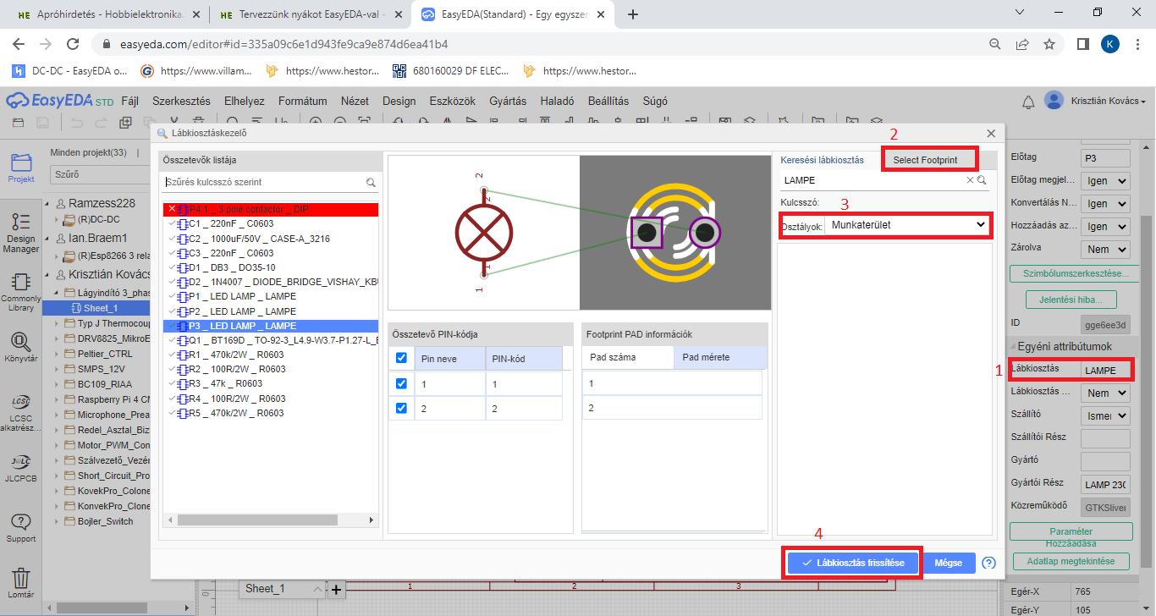Open the Eszközök menu
This screenshot has width=1156, height=616.
(453, 101)
